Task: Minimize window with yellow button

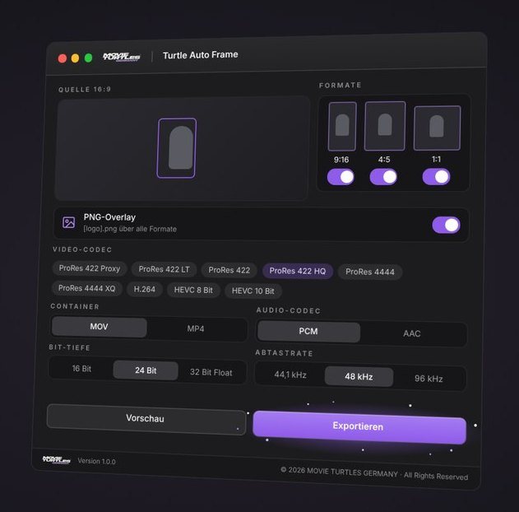Action: [75, 58]
